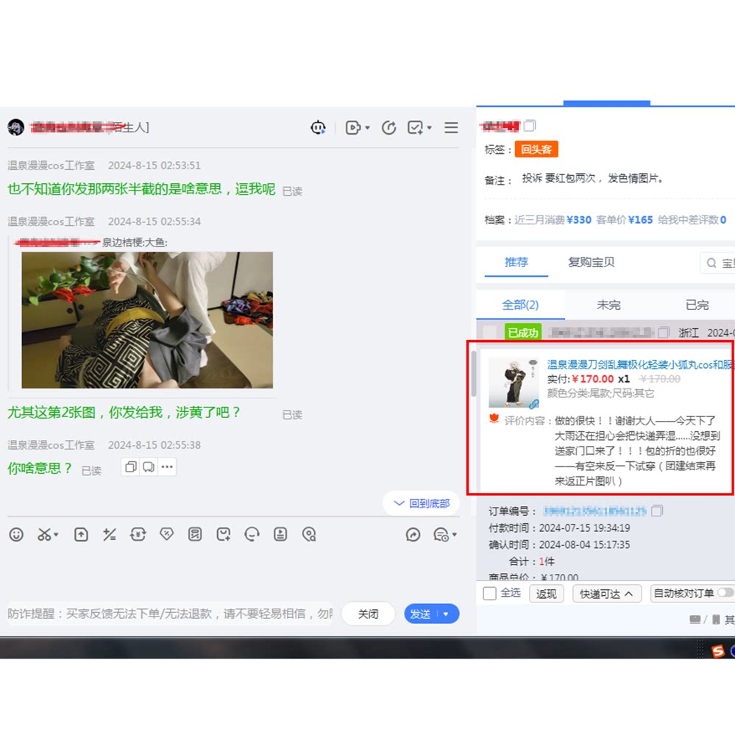Viewport: 735px width, 735px height.
Task: Click the add-to-cart bag icon
Action: coord(224,534)
